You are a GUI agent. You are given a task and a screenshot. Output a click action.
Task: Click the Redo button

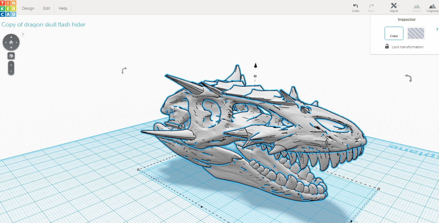point(371,7)
